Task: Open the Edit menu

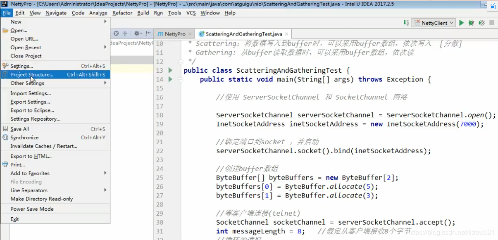Action: (x=20, y=13)
